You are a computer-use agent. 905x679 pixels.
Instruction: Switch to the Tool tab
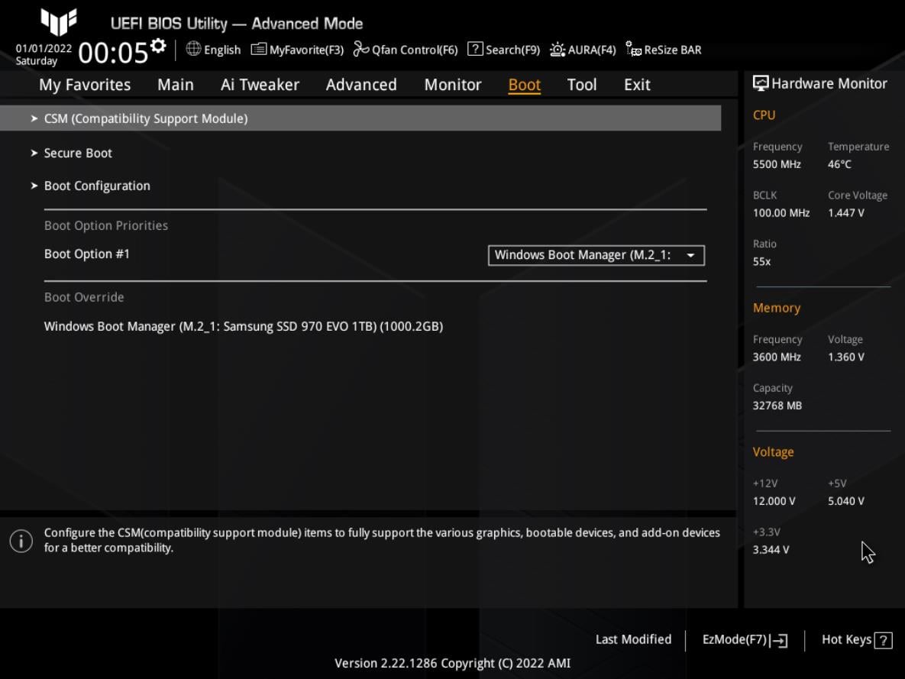coord(582,85)
